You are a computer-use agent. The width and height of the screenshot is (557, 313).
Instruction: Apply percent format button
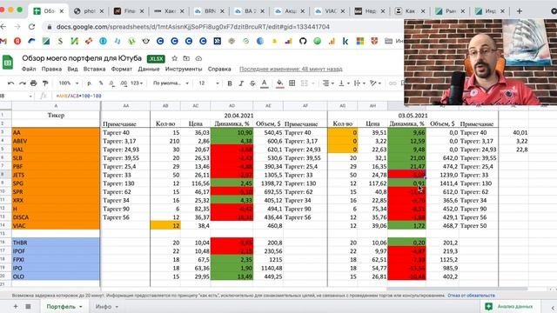[x=101, y=83]
